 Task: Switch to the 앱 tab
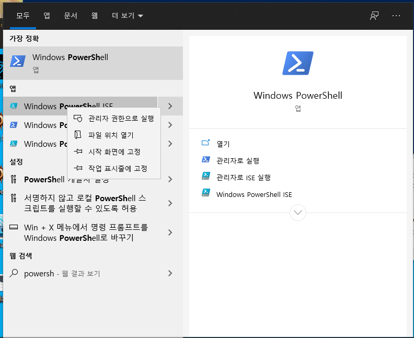coord(47,16)
